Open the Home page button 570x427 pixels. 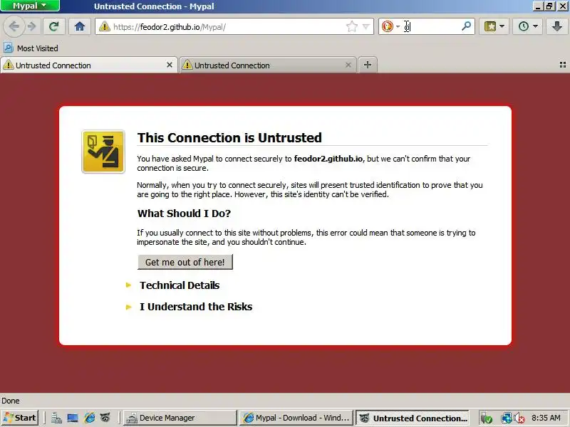click(x=80, y=26)
